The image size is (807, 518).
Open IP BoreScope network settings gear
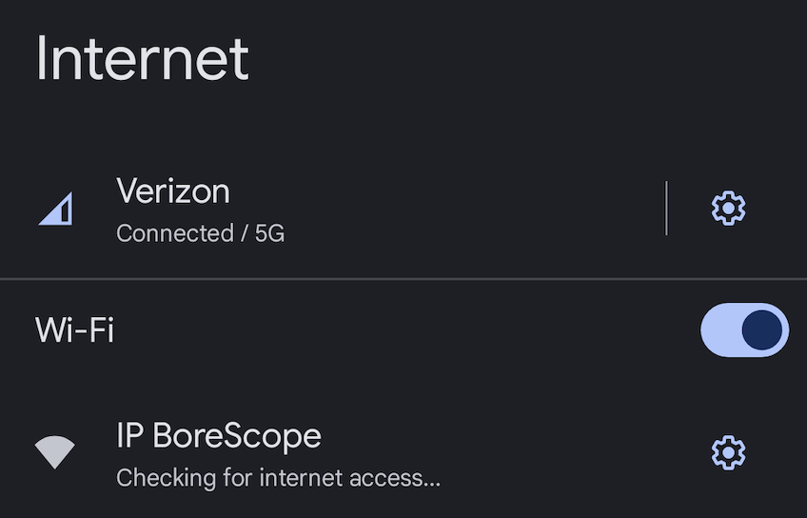[728, 452]
